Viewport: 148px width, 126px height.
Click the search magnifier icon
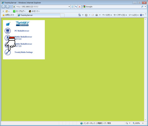click(142, 7)
